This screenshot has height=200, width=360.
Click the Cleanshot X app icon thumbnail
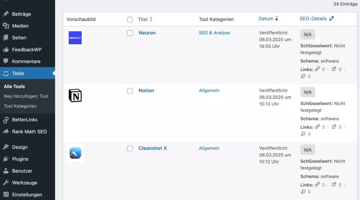click(x=75, y=153)
